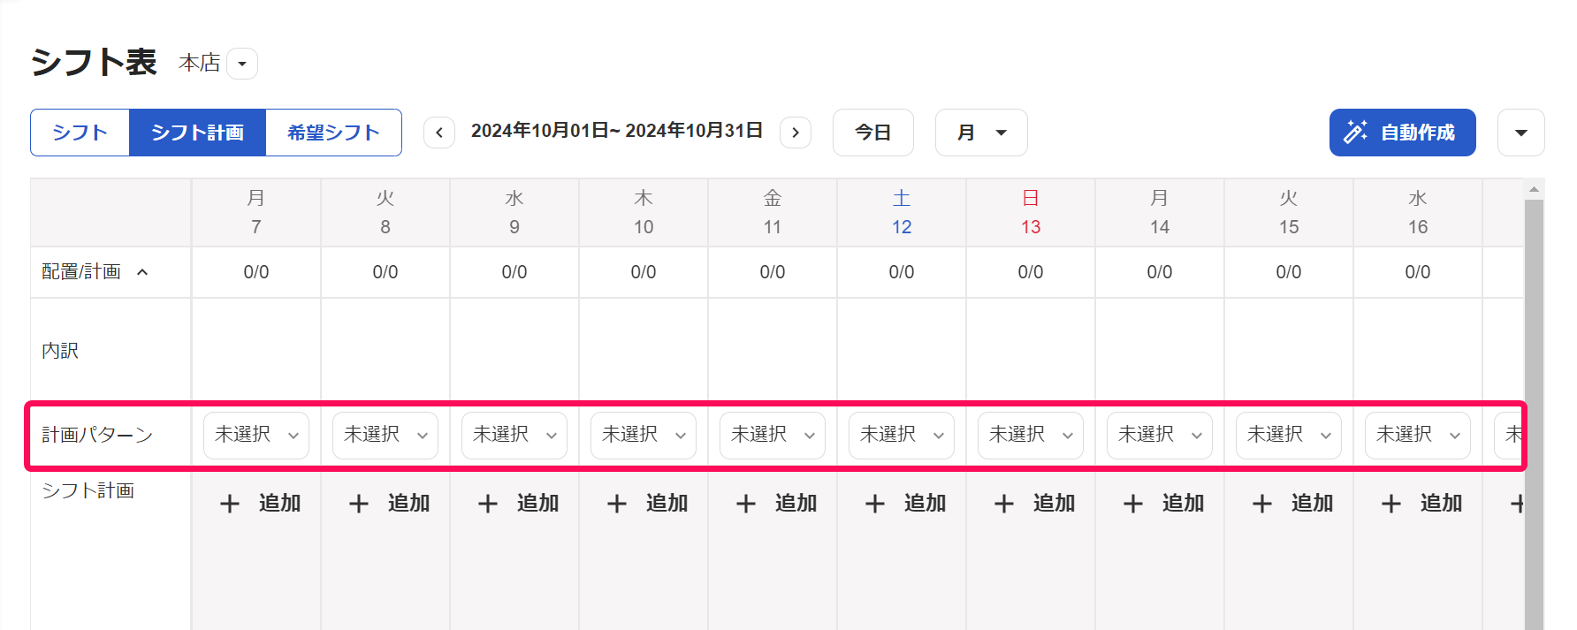
Task: Click the Monday 7 column header
Action: coord(256,213)
